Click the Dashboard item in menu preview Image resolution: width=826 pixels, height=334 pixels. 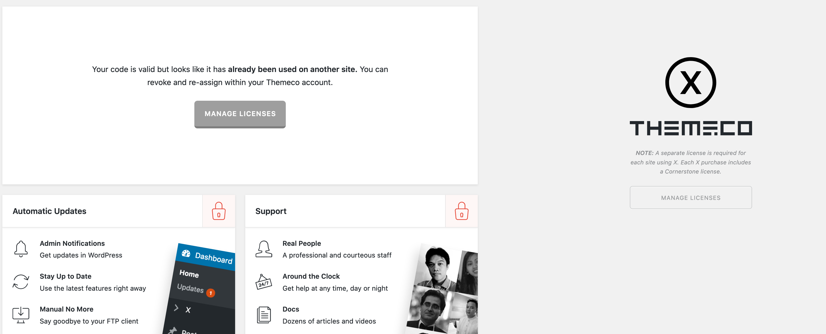[214, 258]
